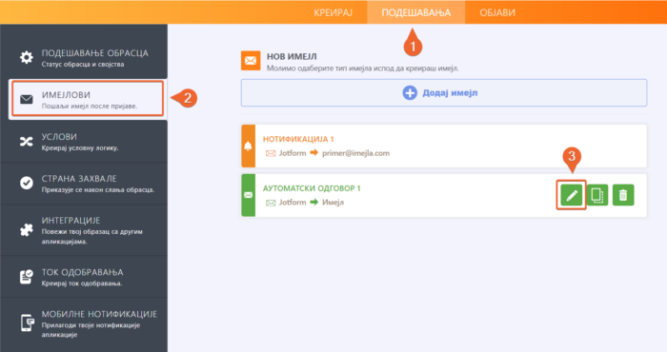Click the puzzle piece integrations icon
This screenshot has width=667, height=352.
point(27,229)
